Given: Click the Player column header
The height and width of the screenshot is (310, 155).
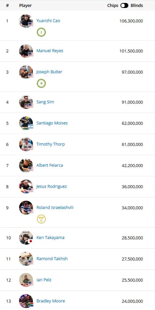Looking at the screenshot, I should click(25, 6).
